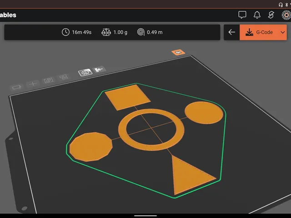Tap the home indicator bar at the bottom
This screenshot has height=218, width=291.
145,216
